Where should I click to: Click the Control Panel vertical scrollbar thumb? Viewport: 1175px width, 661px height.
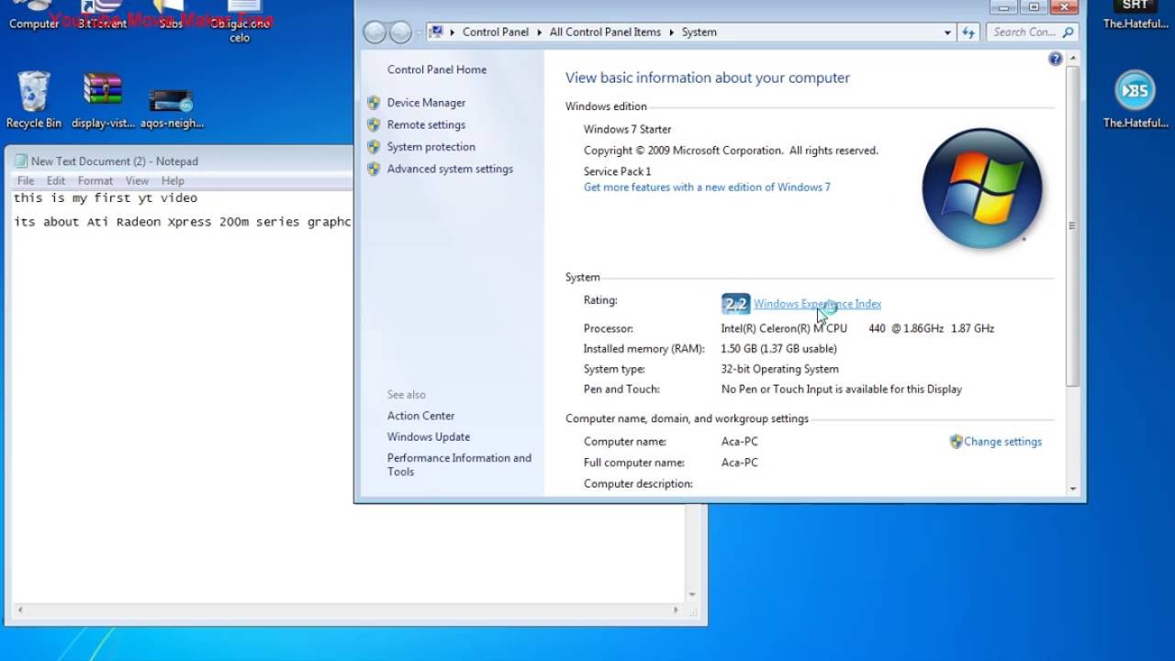[x=1073, y=225]
